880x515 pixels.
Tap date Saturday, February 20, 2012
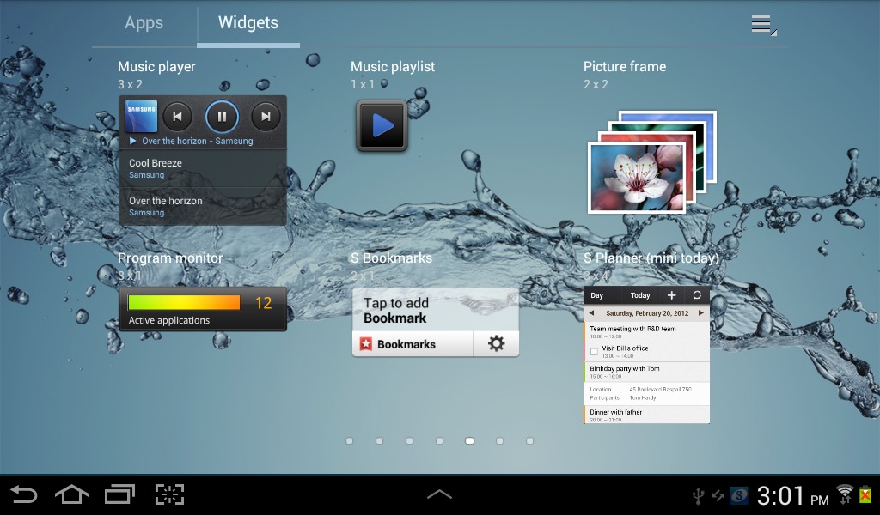(x=647, y=313)
